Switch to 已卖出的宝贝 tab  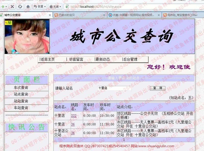pos(80,15)
